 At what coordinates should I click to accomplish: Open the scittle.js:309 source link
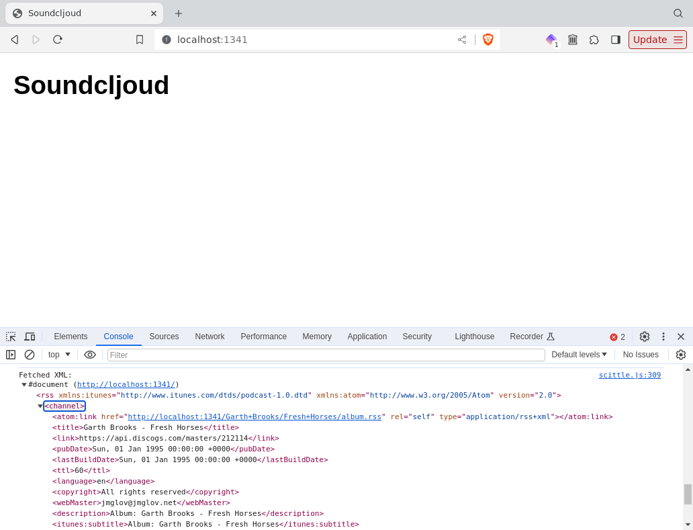[630, 375]
